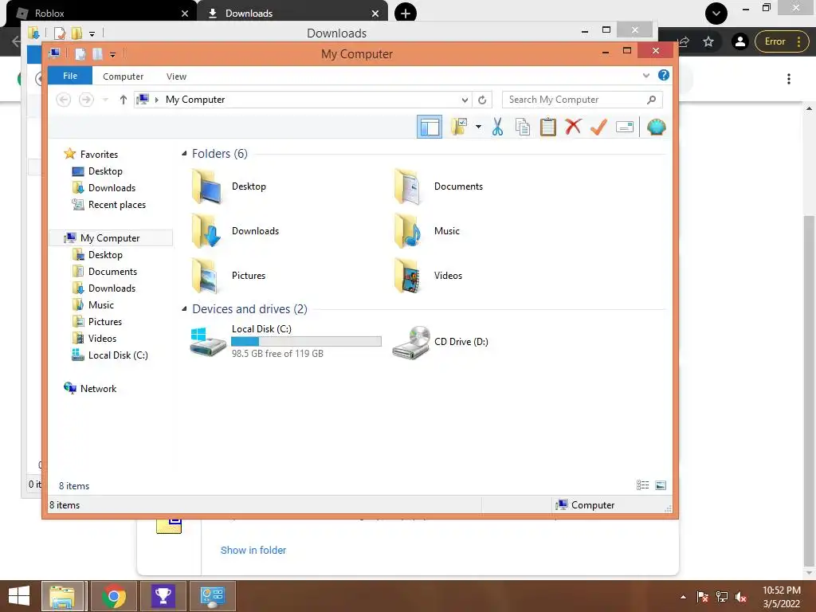Select the Downloads folder in main pane
This screenshot has height=612, width=816.
[x=235, y=231]
